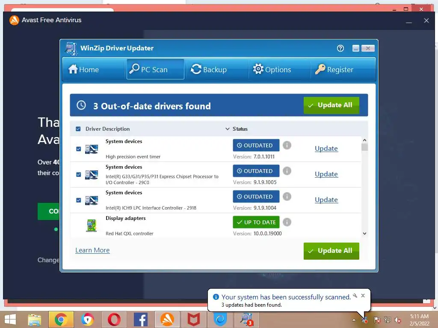Click device icon of High precision event timer
This screenshot has height=328, width=438.
92,149
